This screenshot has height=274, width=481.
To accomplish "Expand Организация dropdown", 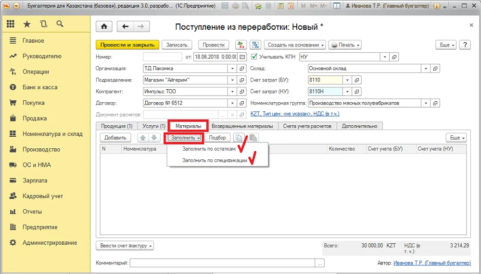I will click(232, 69).
